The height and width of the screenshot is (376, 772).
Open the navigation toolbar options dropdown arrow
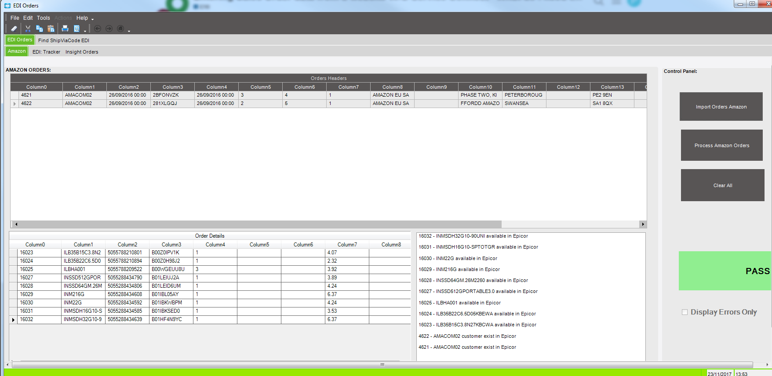[x=129, y=31]
